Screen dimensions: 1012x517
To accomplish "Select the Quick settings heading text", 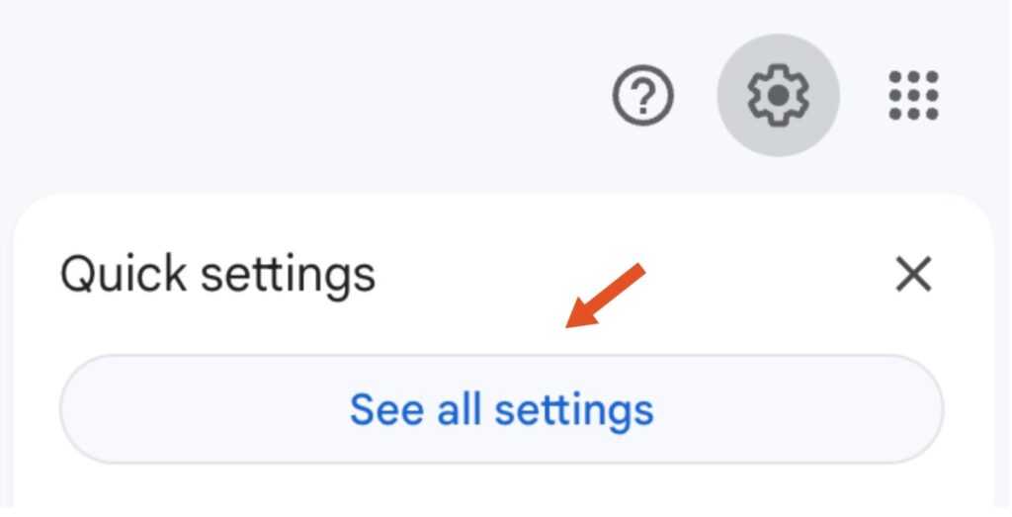I will click(x=217, y=274).
